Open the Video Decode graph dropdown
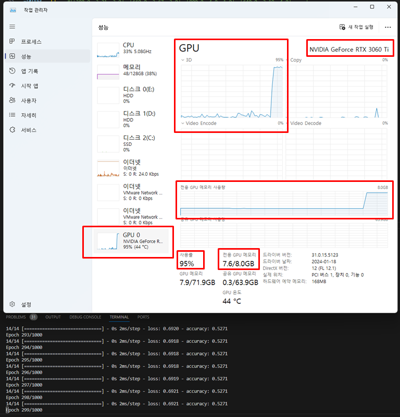400x417 pixels. point(287,123)
